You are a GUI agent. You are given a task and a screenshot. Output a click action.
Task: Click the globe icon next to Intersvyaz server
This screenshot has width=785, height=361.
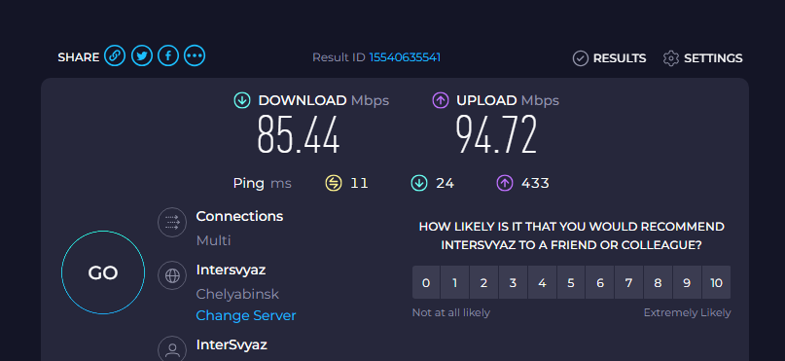click(172, 275)
